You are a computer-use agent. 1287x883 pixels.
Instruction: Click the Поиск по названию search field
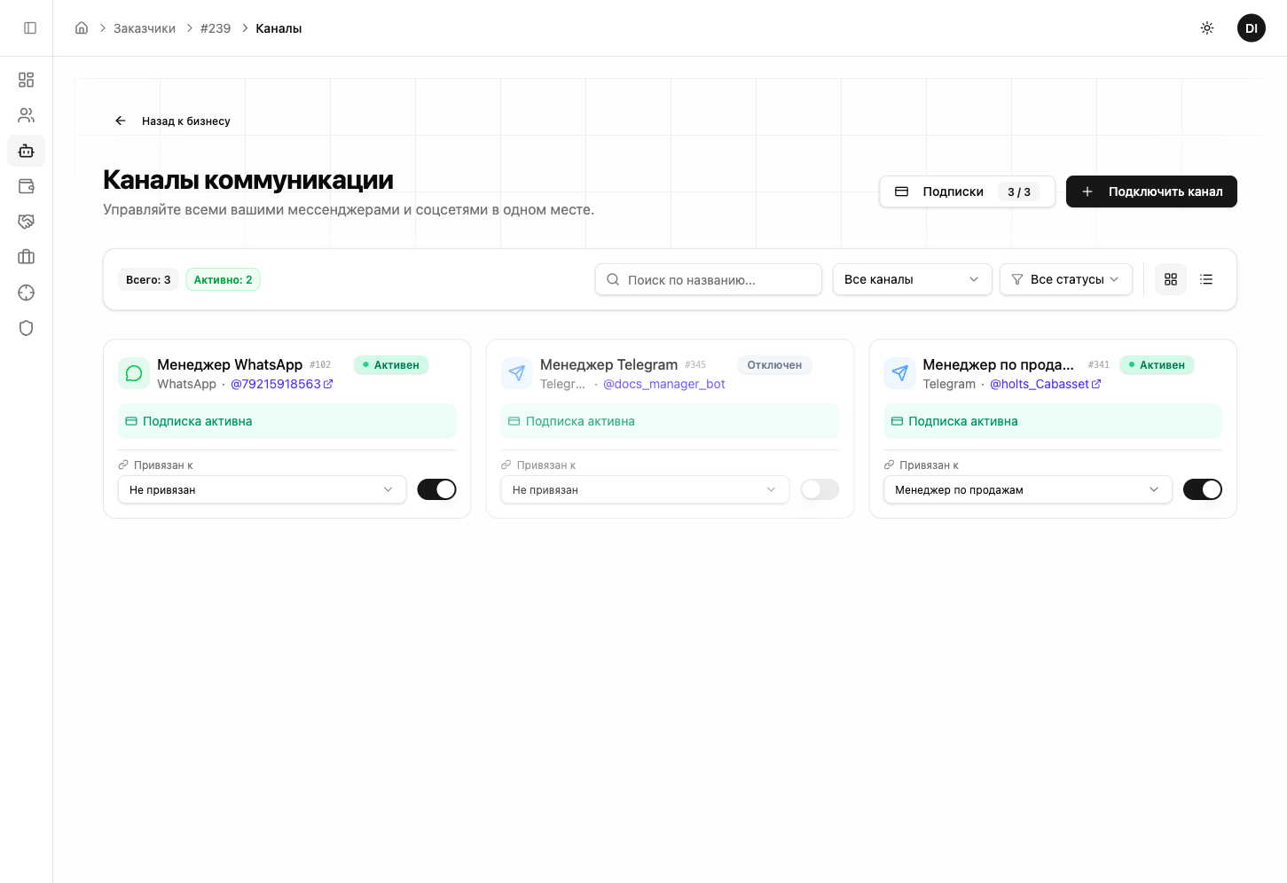pyautogui.click(x=708, y=279)
